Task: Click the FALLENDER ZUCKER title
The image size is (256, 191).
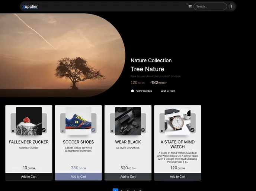Action: point(29,142)
